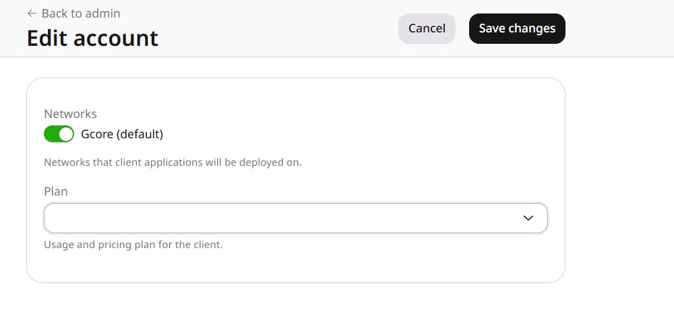Click the Networks section label

point(70,114)
